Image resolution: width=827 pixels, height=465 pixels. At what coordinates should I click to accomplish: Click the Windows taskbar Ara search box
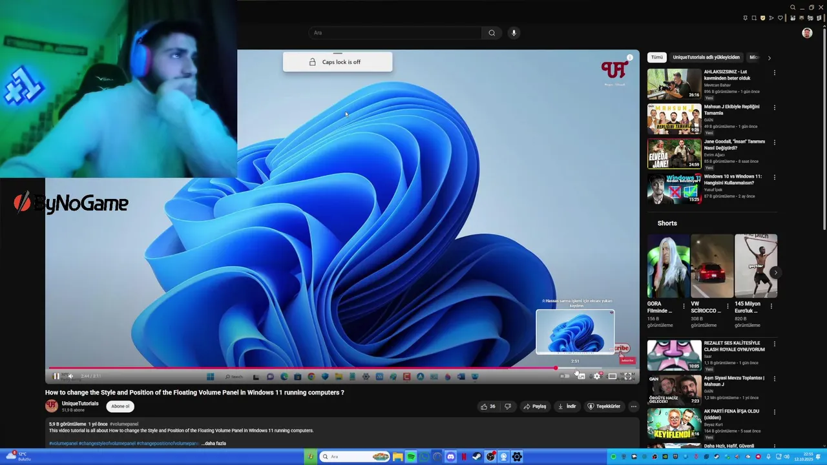(355, 457)
